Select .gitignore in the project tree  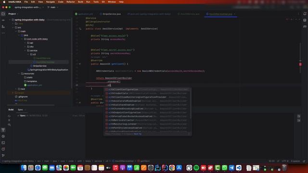click(21, 97)
